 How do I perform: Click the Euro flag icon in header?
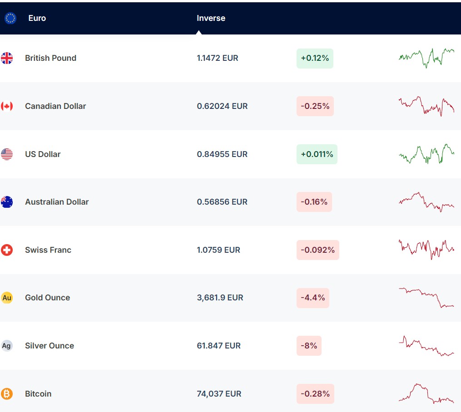point(10,18)
